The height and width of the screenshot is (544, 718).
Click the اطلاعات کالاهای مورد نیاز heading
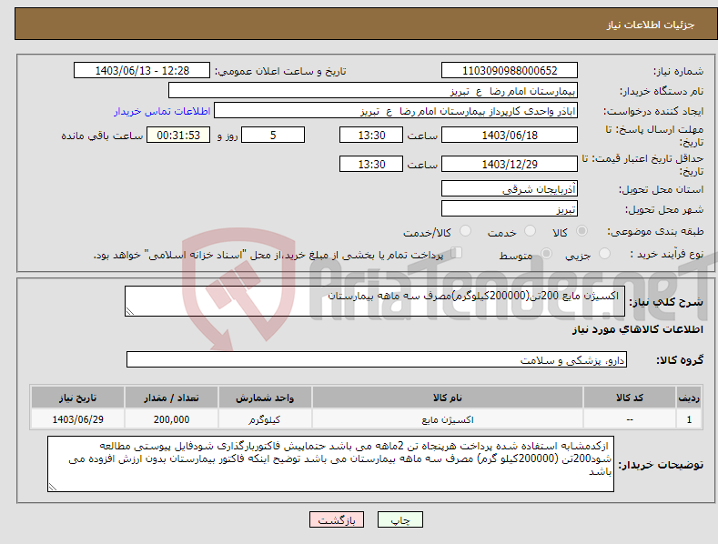click(x=637, y=329)
